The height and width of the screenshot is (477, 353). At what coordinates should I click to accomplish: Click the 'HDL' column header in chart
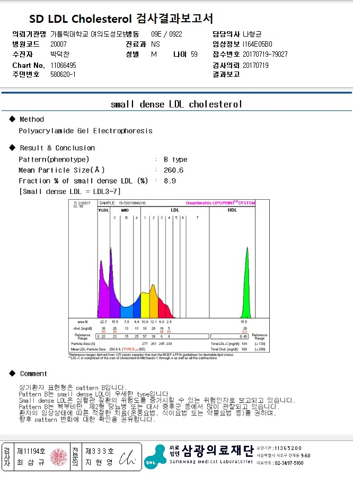pyautogui.click(x=232, y=210)
